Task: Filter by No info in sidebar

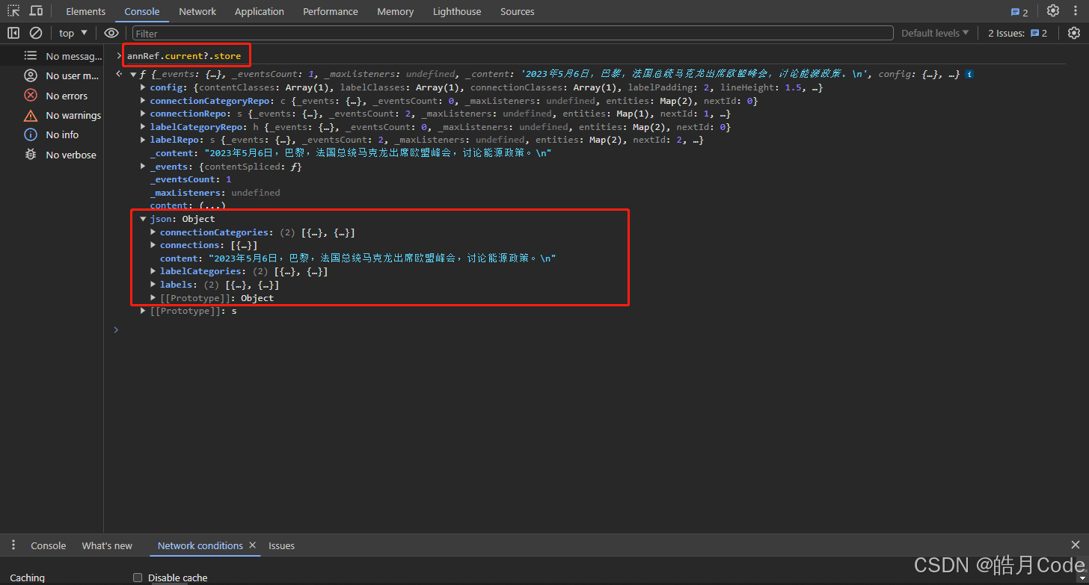Action: [x=52, y=134]
